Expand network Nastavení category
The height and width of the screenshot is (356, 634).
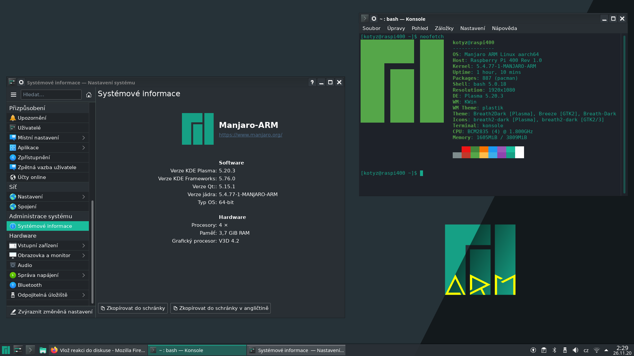tap(48, 197)
